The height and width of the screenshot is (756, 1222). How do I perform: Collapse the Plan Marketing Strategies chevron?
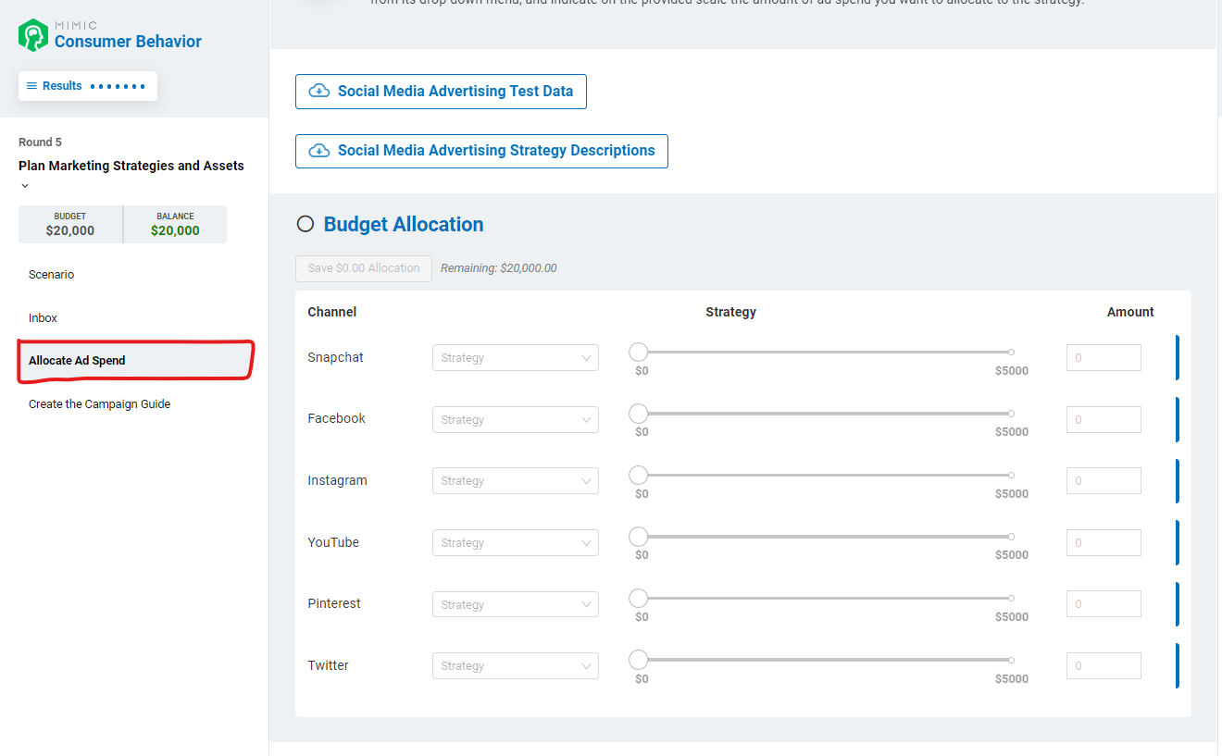[x=25, y=186]
